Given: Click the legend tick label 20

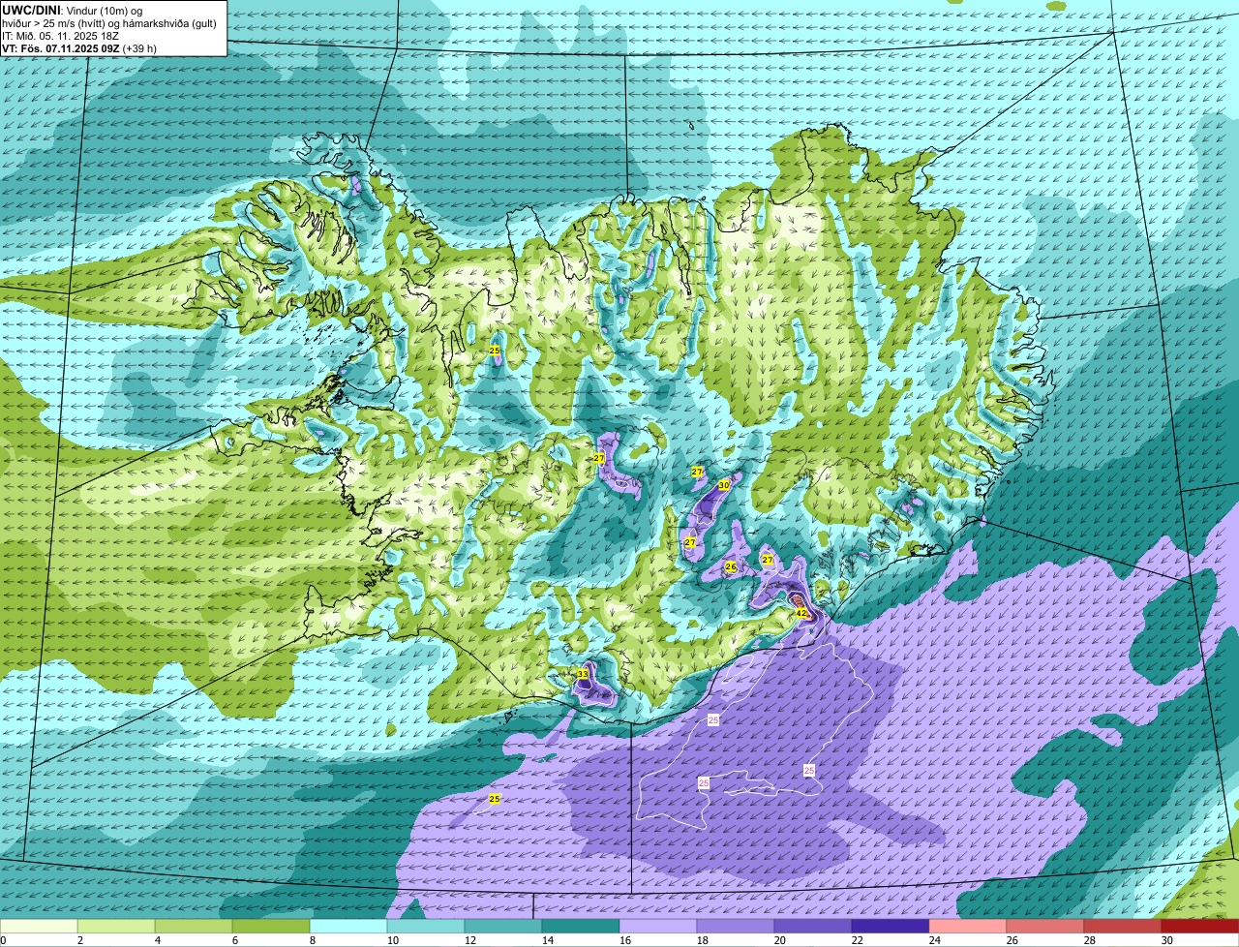Looking at the screenshot, I should [780, 940].
